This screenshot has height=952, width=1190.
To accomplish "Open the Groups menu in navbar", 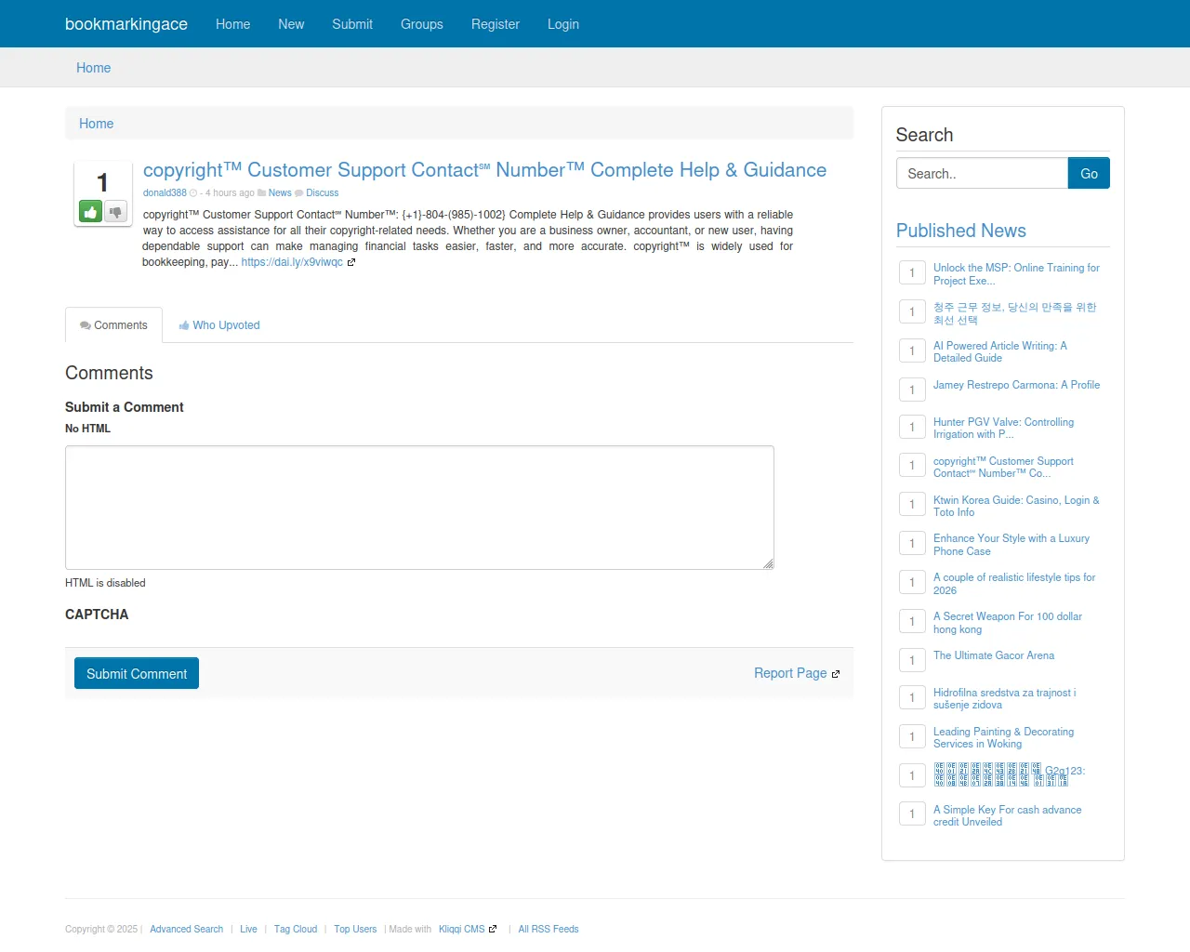I will point(421,24).
